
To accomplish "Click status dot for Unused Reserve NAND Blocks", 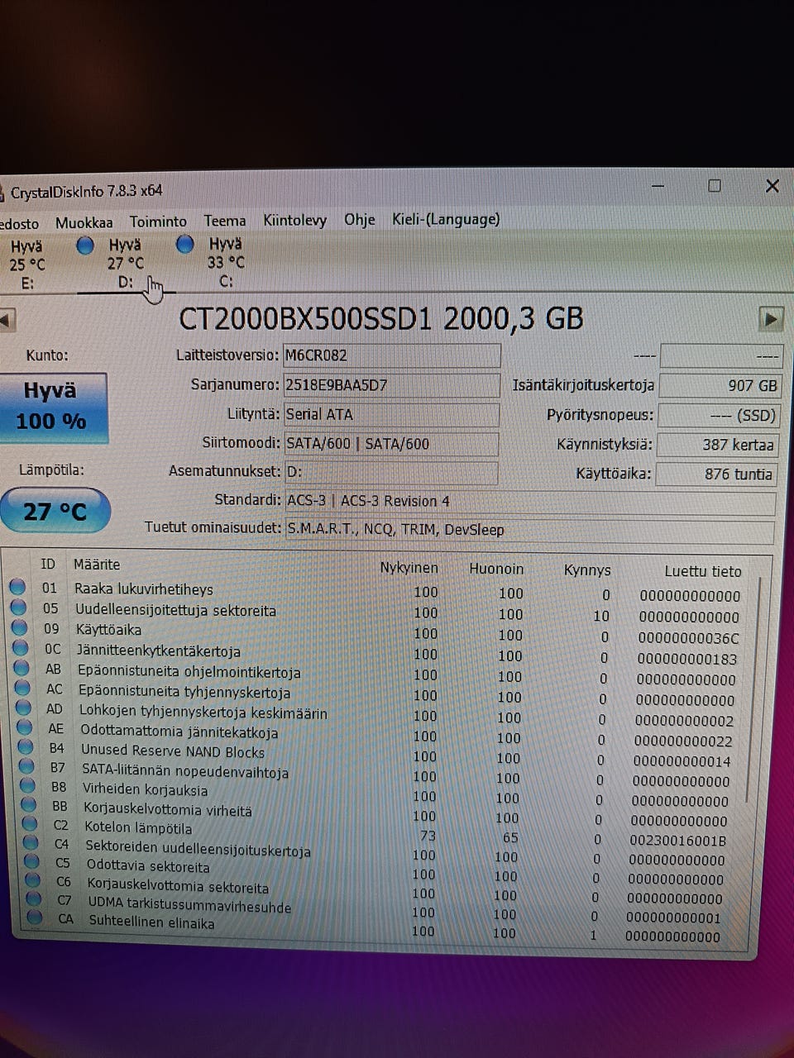I will [26, 747].
